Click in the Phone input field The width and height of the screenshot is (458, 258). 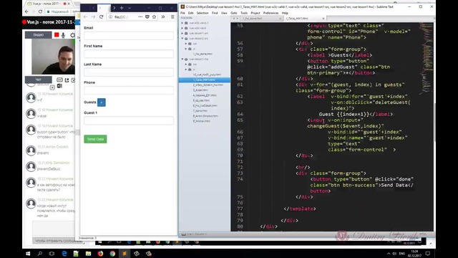pyautogui.click(x=129, y=90)
